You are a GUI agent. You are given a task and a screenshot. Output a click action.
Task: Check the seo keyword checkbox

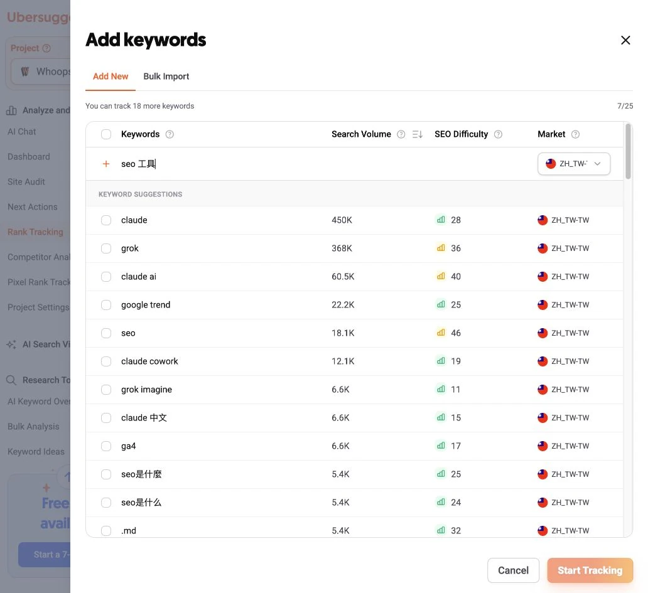point(106,333)
